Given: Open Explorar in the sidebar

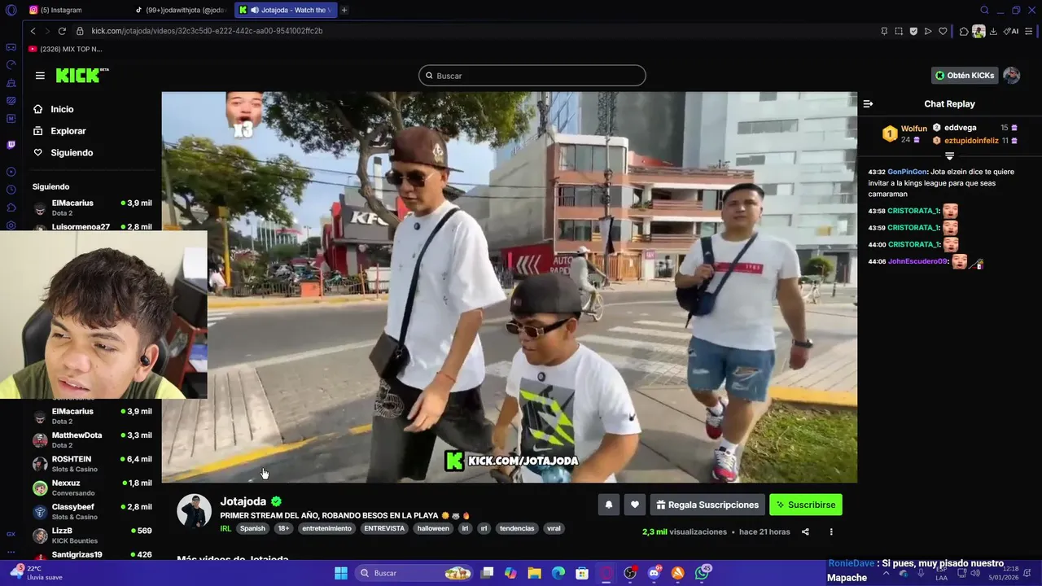Looking at the screenshot, I should click(68, 131).
